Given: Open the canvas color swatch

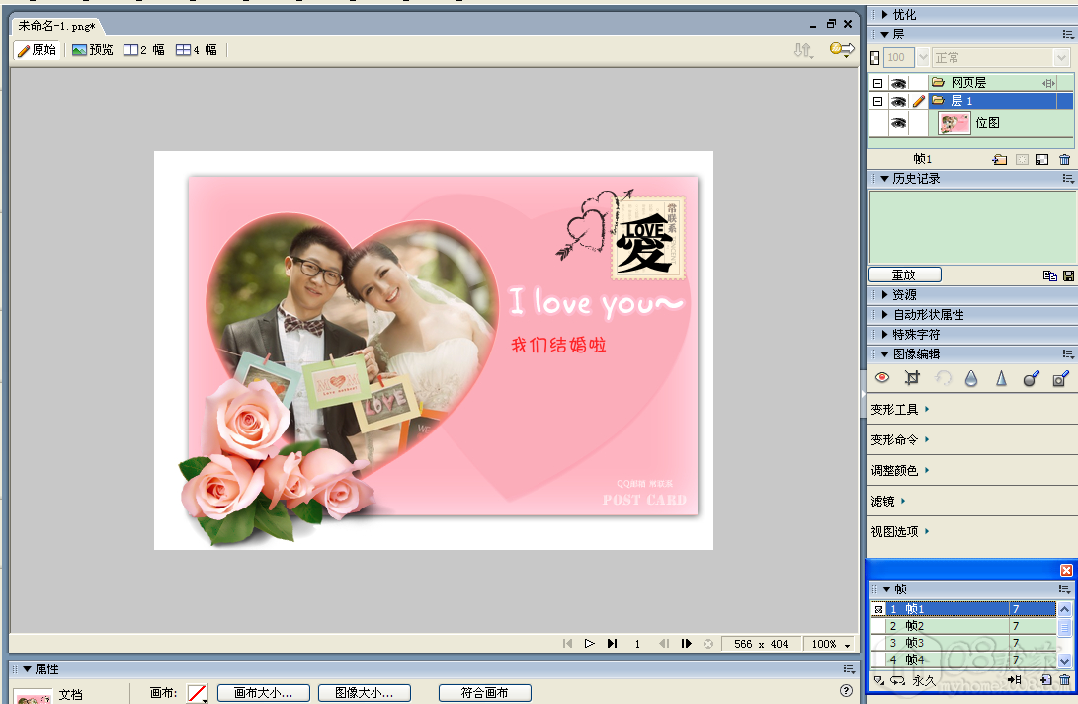Looking at the screenshot, I should pos(198,693).
